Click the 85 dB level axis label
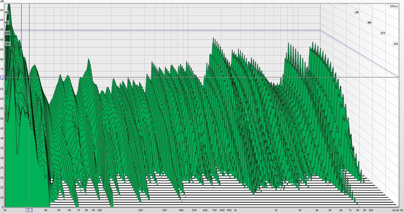Screen dimensions: 404x213 (2, 50)
